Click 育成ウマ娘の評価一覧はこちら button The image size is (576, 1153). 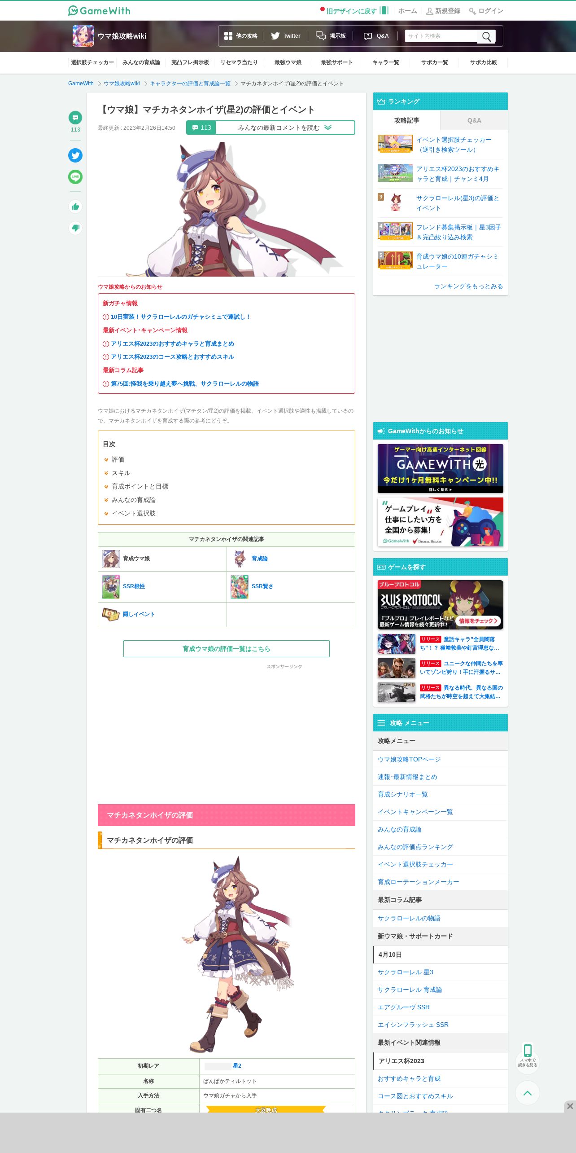point(227,649)
